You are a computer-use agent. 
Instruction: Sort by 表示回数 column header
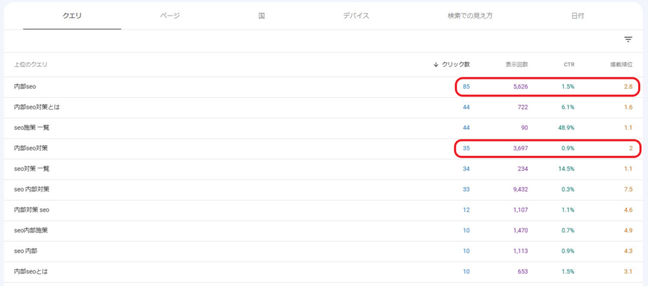[x=516, y=65]
